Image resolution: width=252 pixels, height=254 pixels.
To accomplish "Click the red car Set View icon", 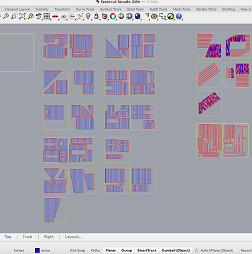I will coord(55,16).
